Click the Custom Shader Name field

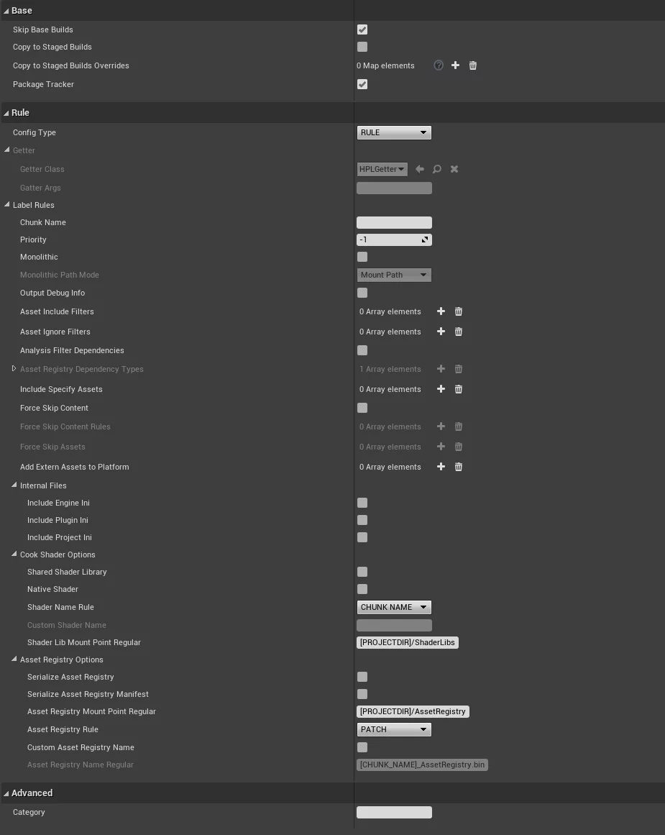click(x=394, y=625)
